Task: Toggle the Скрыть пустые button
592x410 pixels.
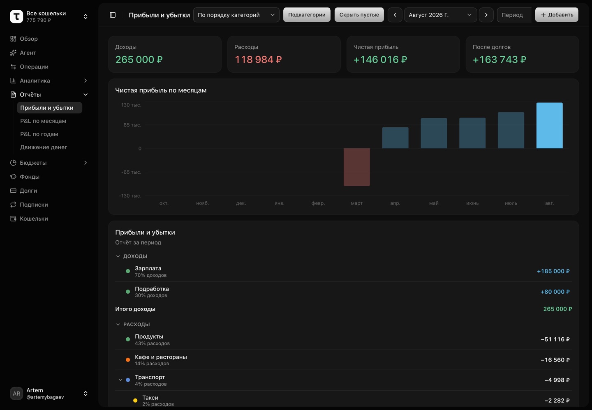Action: point(359,15)
